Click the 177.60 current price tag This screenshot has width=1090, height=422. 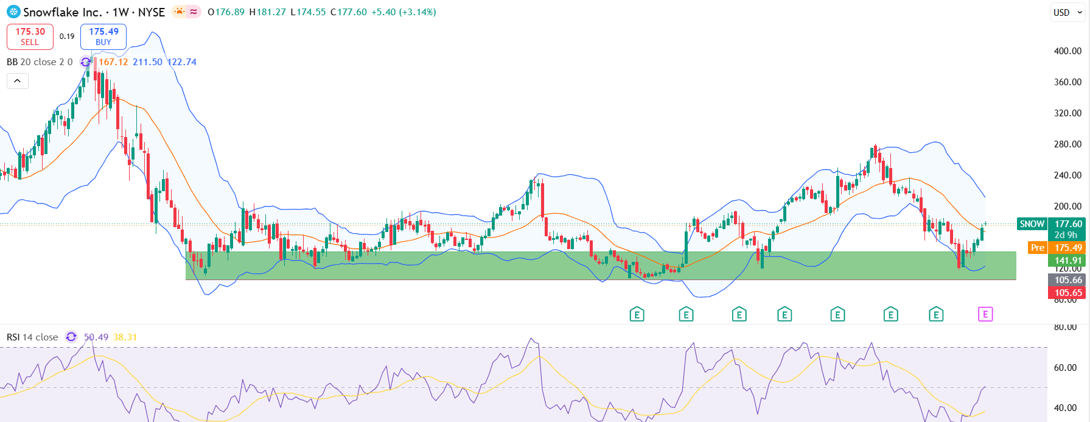coord(1068,224)
